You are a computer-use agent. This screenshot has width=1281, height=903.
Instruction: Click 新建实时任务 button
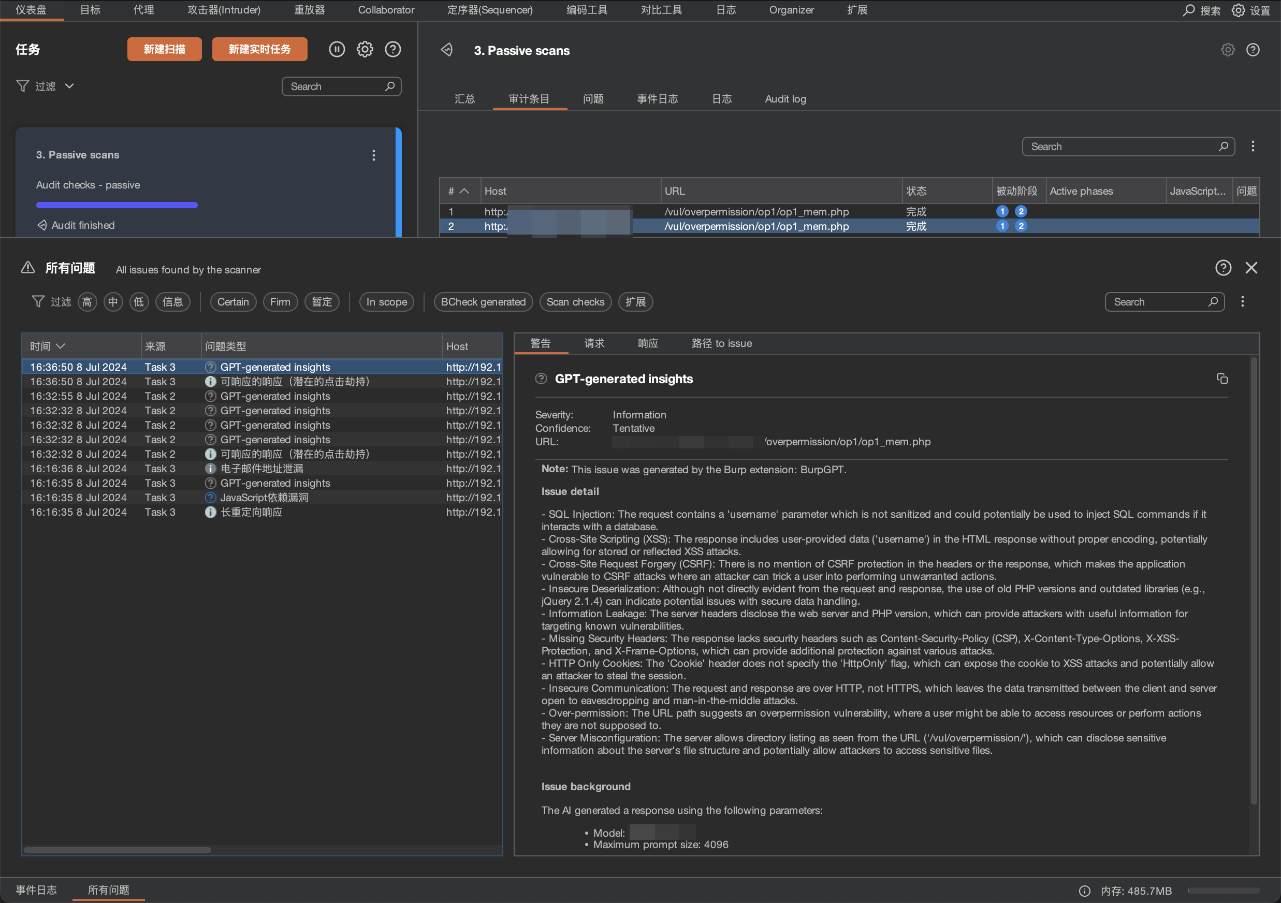click(259, 49)
